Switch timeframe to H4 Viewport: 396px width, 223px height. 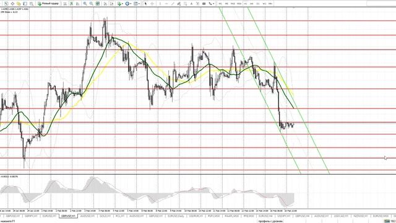252,4
